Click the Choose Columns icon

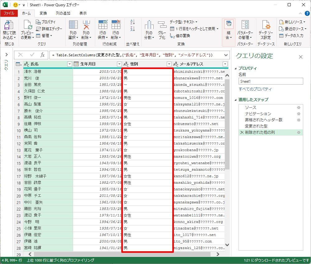pyautogui.click(x=73, y=25)
